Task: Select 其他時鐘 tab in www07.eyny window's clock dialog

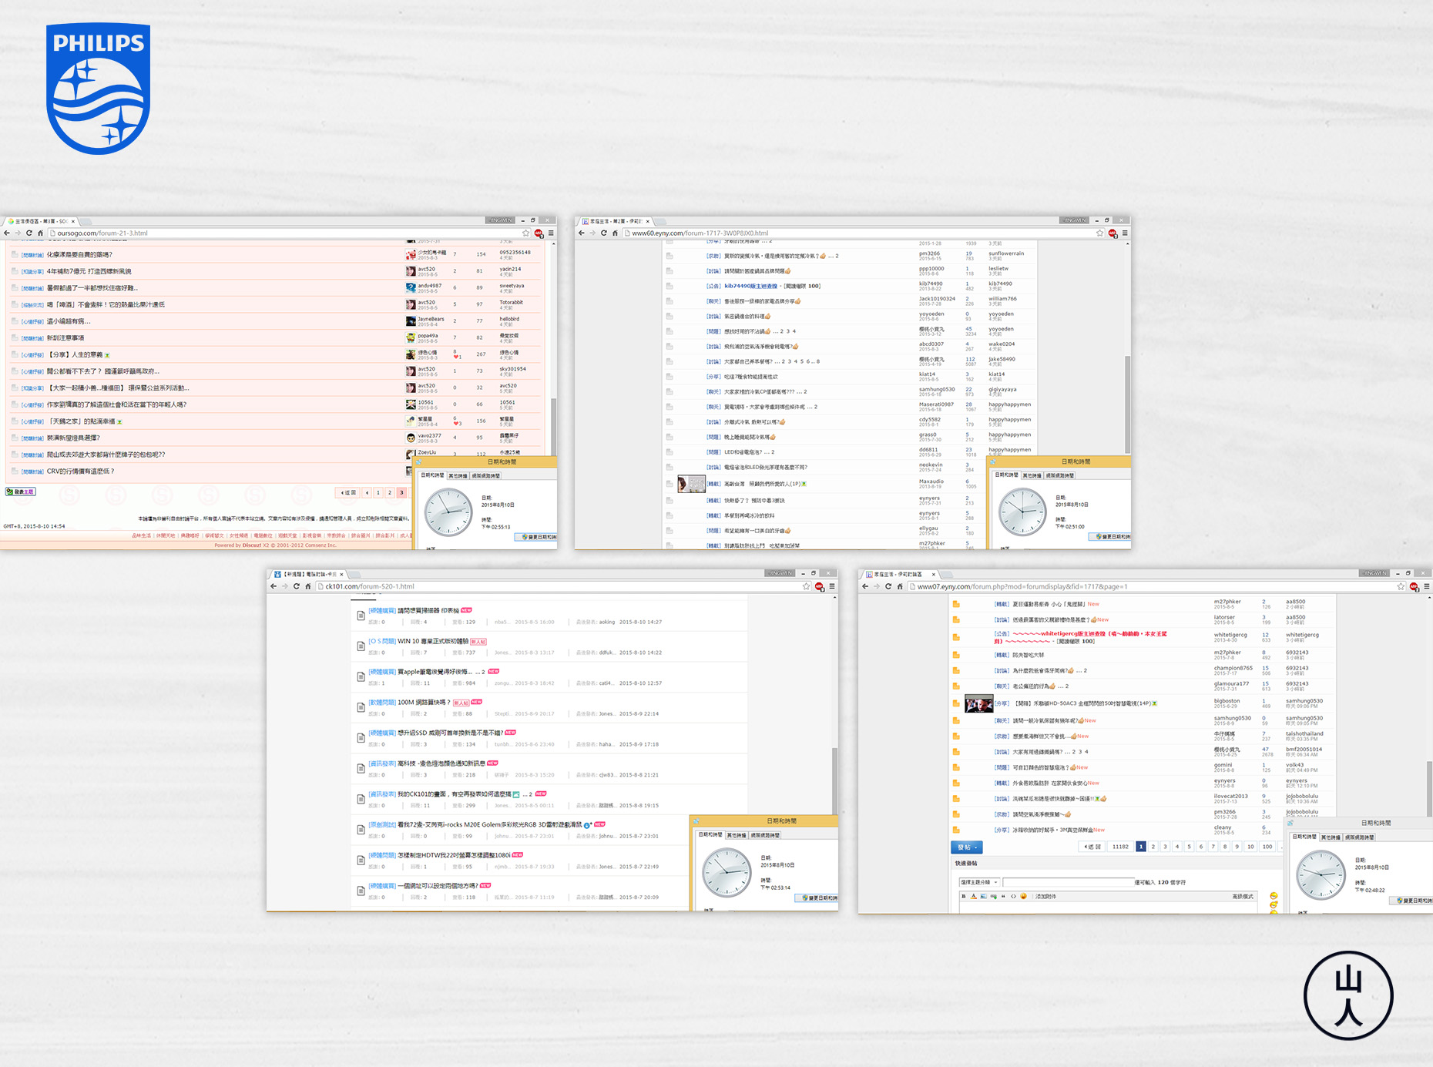Action: point(1331,837)
